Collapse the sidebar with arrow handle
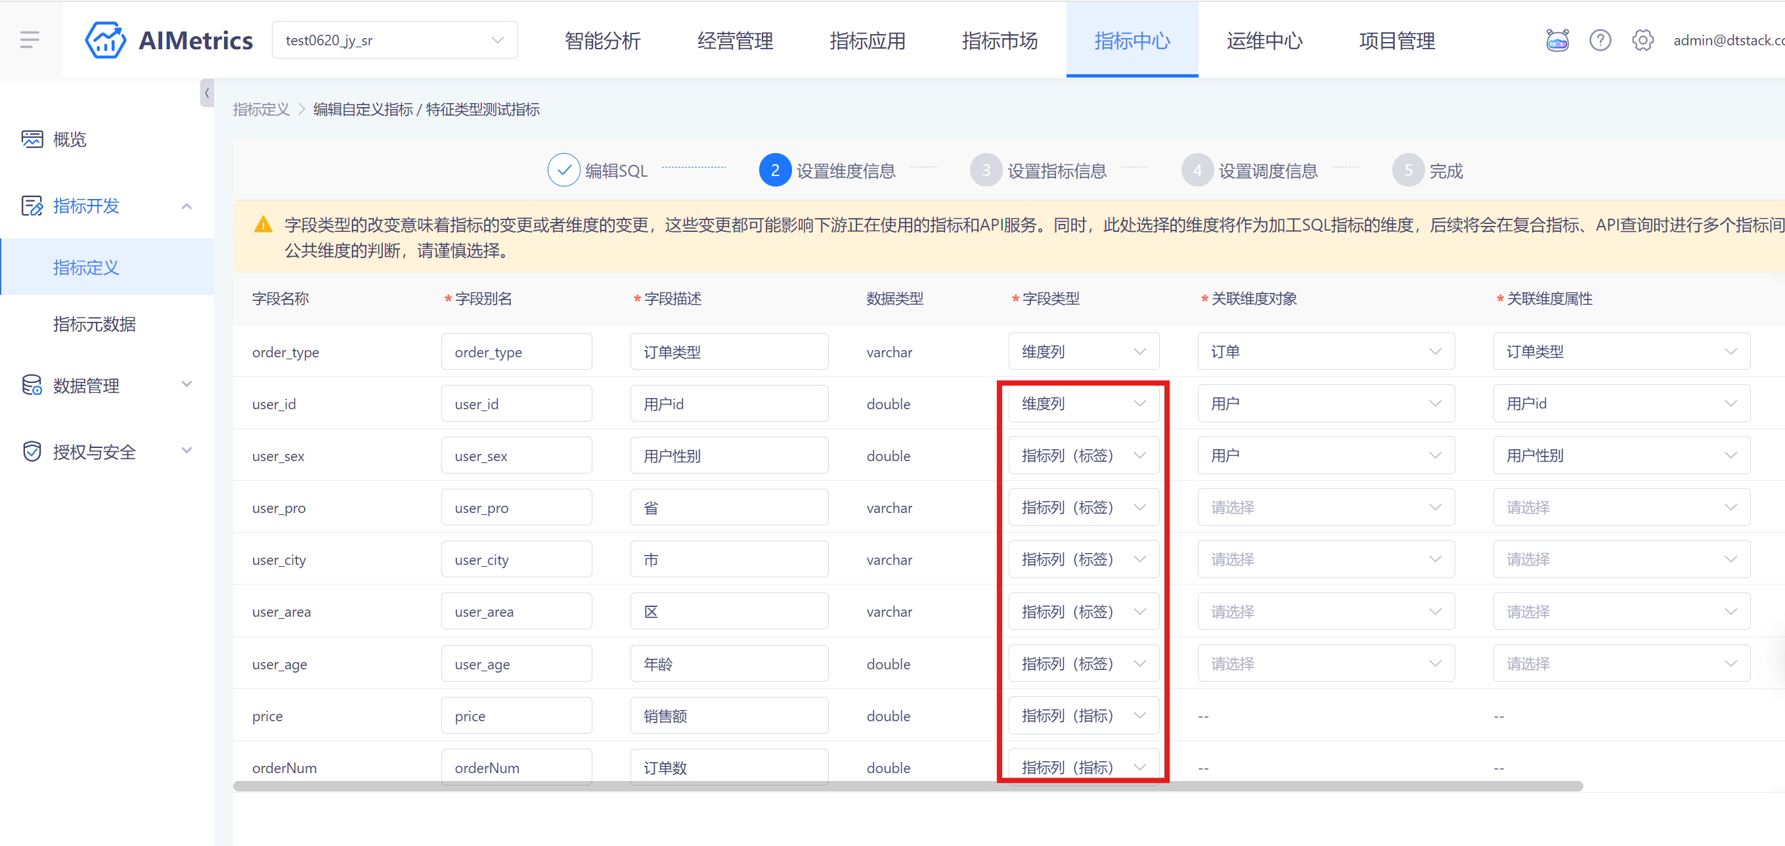 [206, 93]
